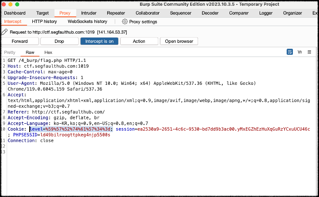Click the Accept-Encoding header line
Viewport: 319px width, 197px height.
[54, 117]
